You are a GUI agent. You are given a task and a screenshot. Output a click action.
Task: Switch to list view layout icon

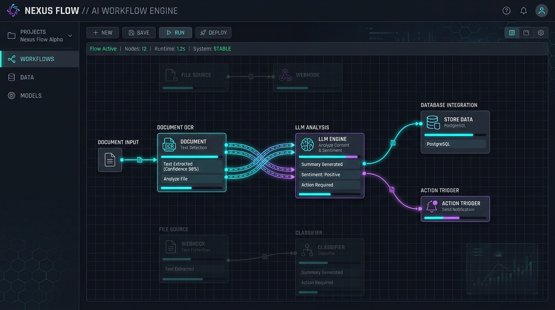pos(512,33)
